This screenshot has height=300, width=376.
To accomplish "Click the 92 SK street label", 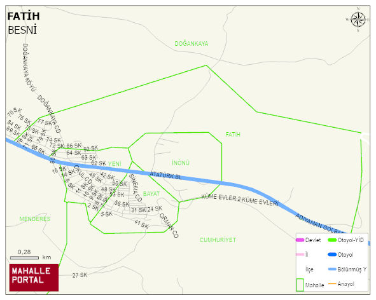I will pyautogui.click(x=91, y=148).
